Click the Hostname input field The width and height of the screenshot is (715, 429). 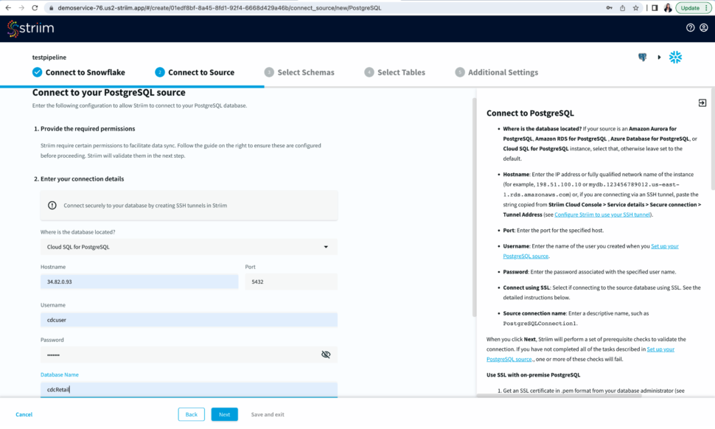pyautogui.click(x=139, y=282)
